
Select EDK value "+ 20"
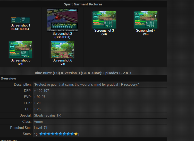point(37,103)
